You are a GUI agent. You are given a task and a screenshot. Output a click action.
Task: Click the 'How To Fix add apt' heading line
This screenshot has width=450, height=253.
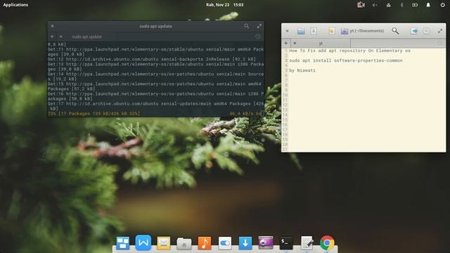click(x=349, y=51)
